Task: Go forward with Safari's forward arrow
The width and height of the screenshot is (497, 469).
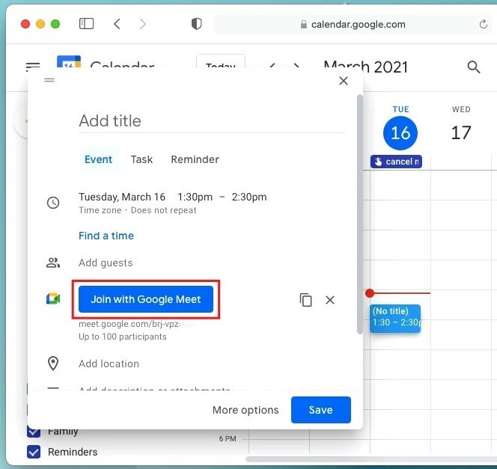Action: [143, 24]
